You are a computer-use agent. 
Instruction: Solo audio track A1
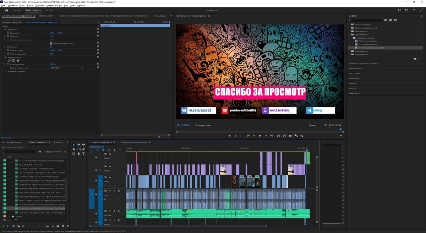pyautogui.click(x=114, y=191)
